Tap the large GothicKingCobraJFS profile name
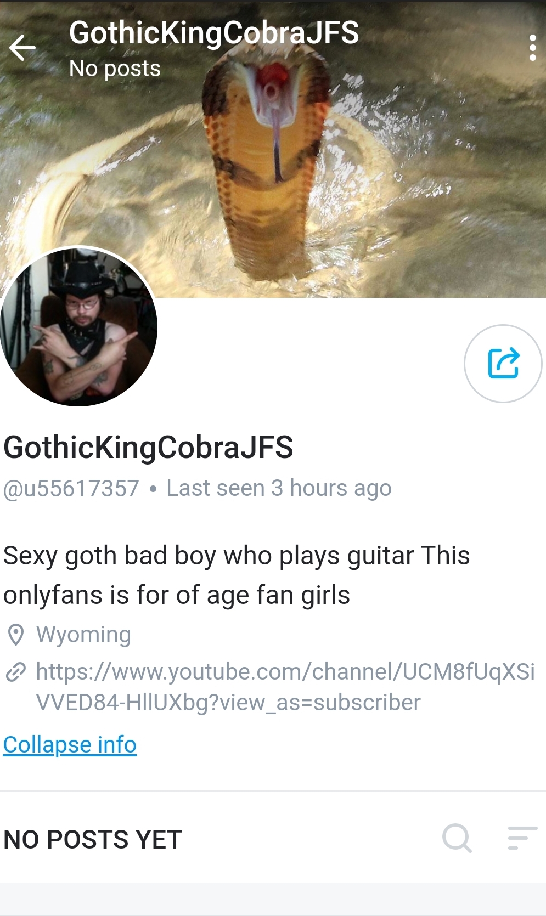Screen dimensions: 546x916 148,447
